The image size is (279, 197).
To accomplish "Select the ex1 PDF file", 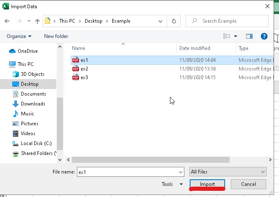I will [172, 60].
